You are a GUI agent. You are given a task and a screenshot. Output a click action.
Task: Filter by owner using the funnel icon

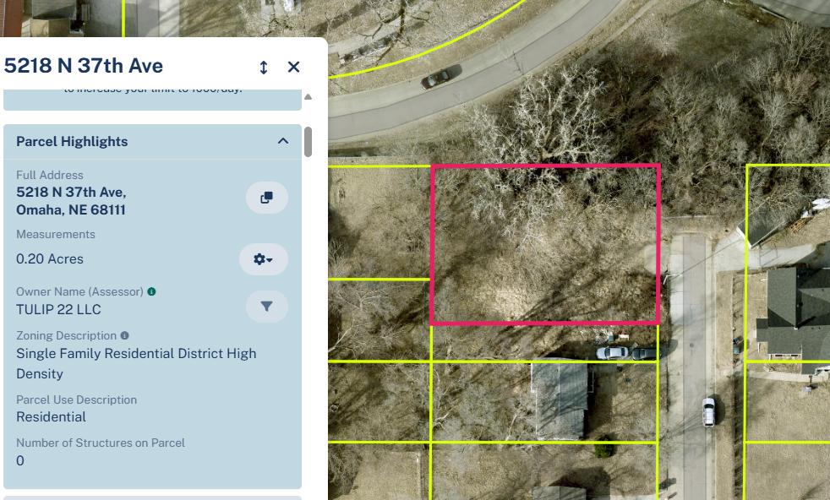[x=267, y=307]
